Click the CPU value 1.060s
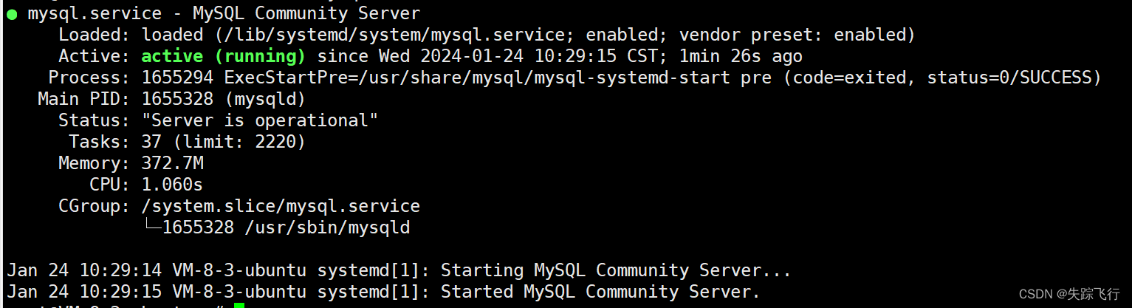The width and height of the screenshot is (1132, 308). coord(172,185)
